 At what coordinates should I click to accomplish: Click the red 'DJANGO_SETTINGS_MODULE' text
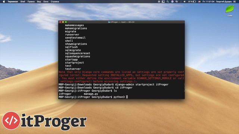pos(154,78)
